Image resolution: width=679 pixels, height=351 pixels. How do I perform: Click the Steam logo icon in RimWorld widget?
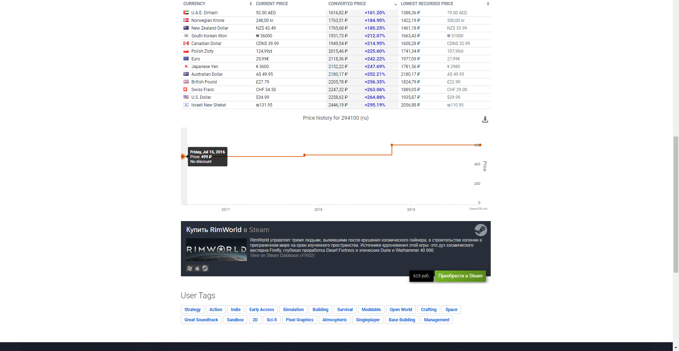(x=481, y=230)
